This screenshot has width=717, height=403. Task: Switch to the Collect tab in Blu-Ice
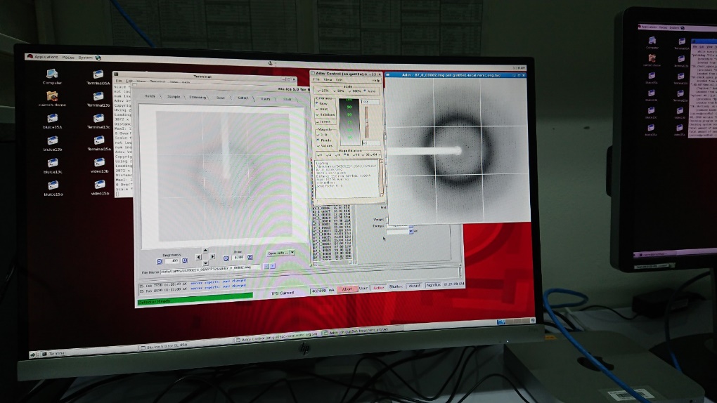[x=243, y=98]
